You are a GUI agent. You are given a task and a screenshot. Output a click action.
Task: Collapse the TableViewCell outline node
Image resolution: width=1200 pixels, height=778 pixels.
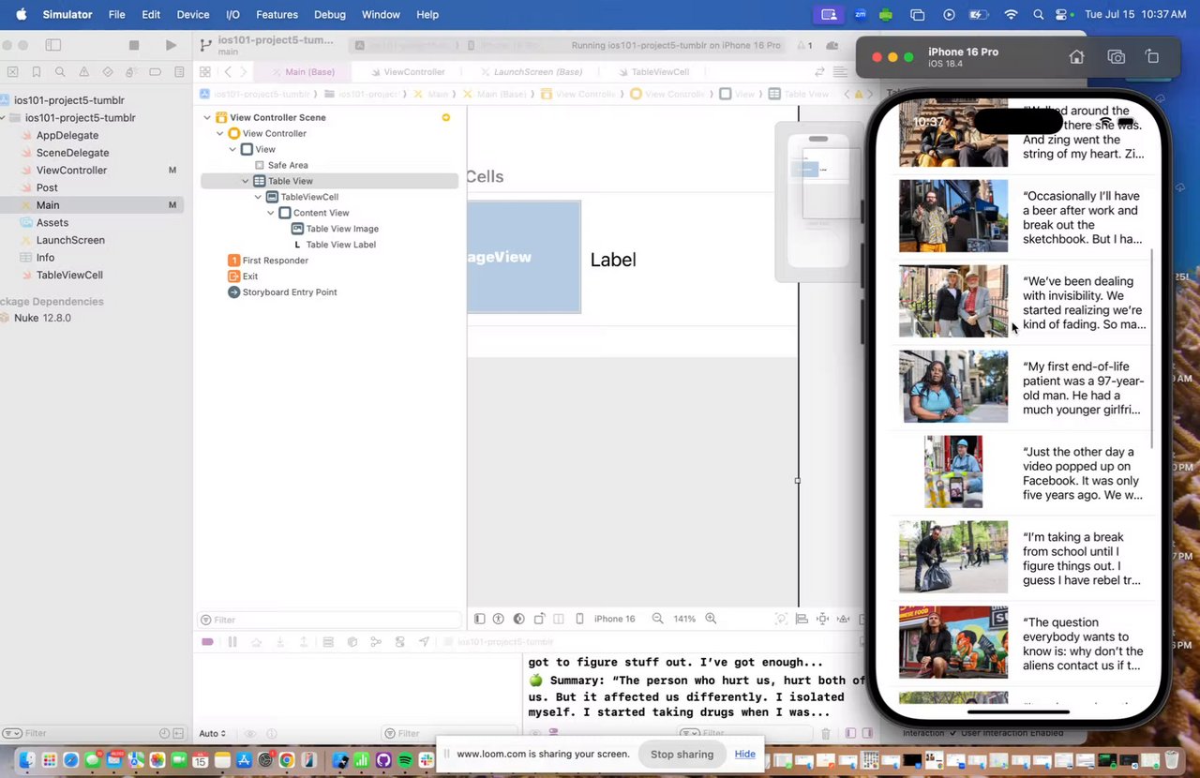coord(258,197)
